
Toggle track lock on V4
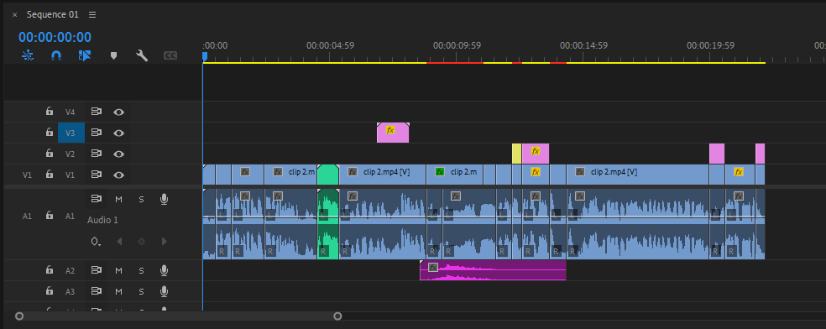49,112
